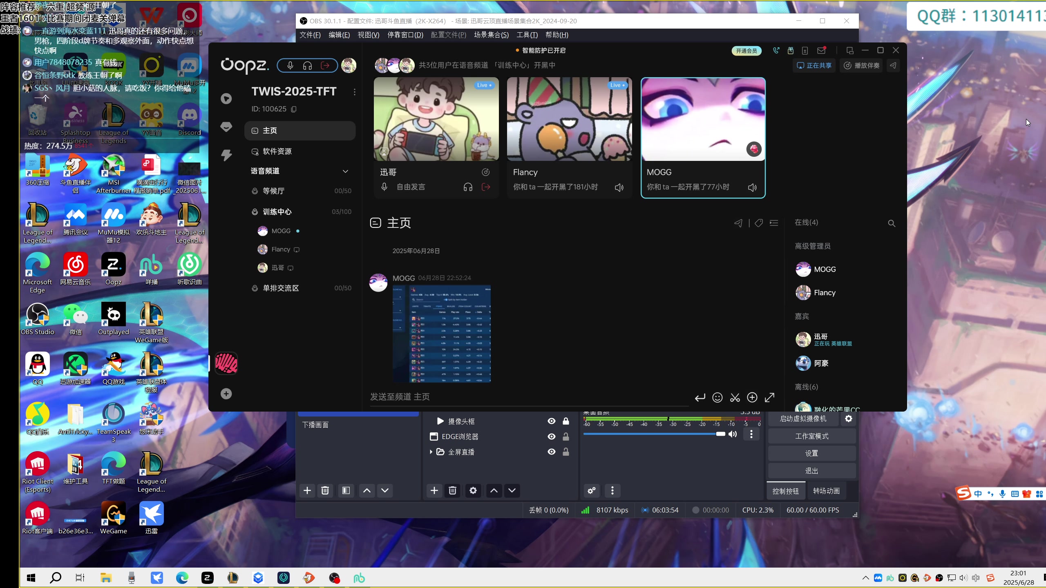
Task: Open OBS 停靠窗口(D) menu
Action: point(405,35)
